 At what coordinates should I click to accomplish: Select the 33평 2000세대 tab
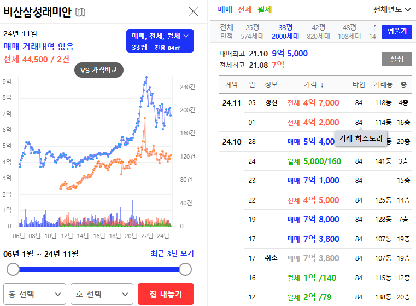point(285,32)
